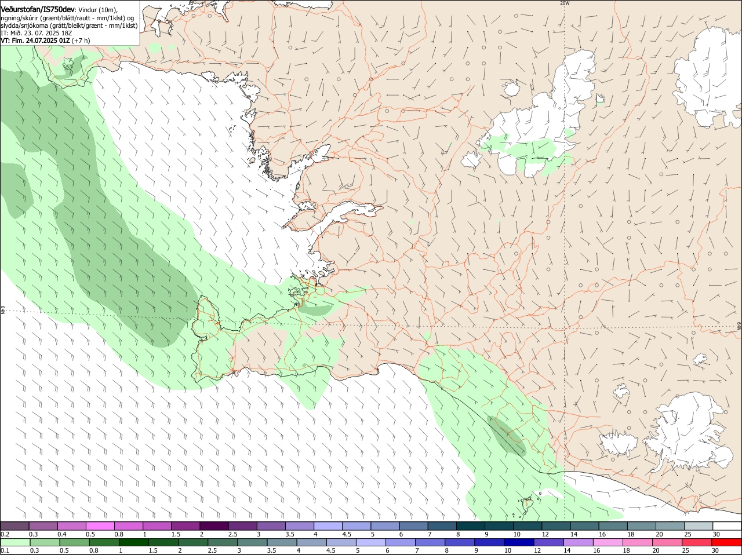Click the Veðurstofan/IS750dev title text
Viewport: 742px width, 555px height.
(38, 10)
